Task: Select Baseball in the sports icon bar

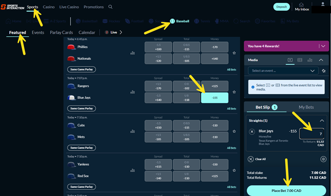Action: tap(179, 21)
